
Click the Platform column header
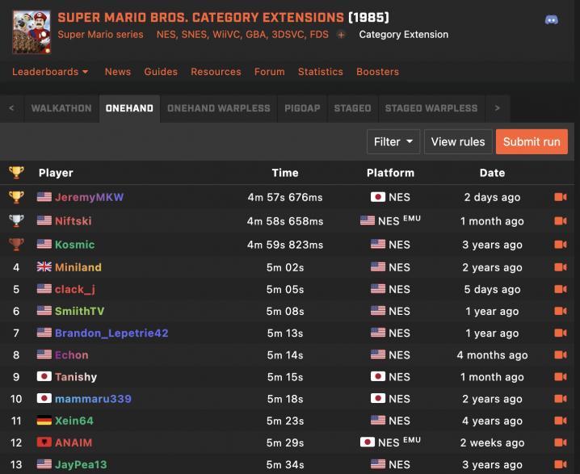(x=391, y=173)
